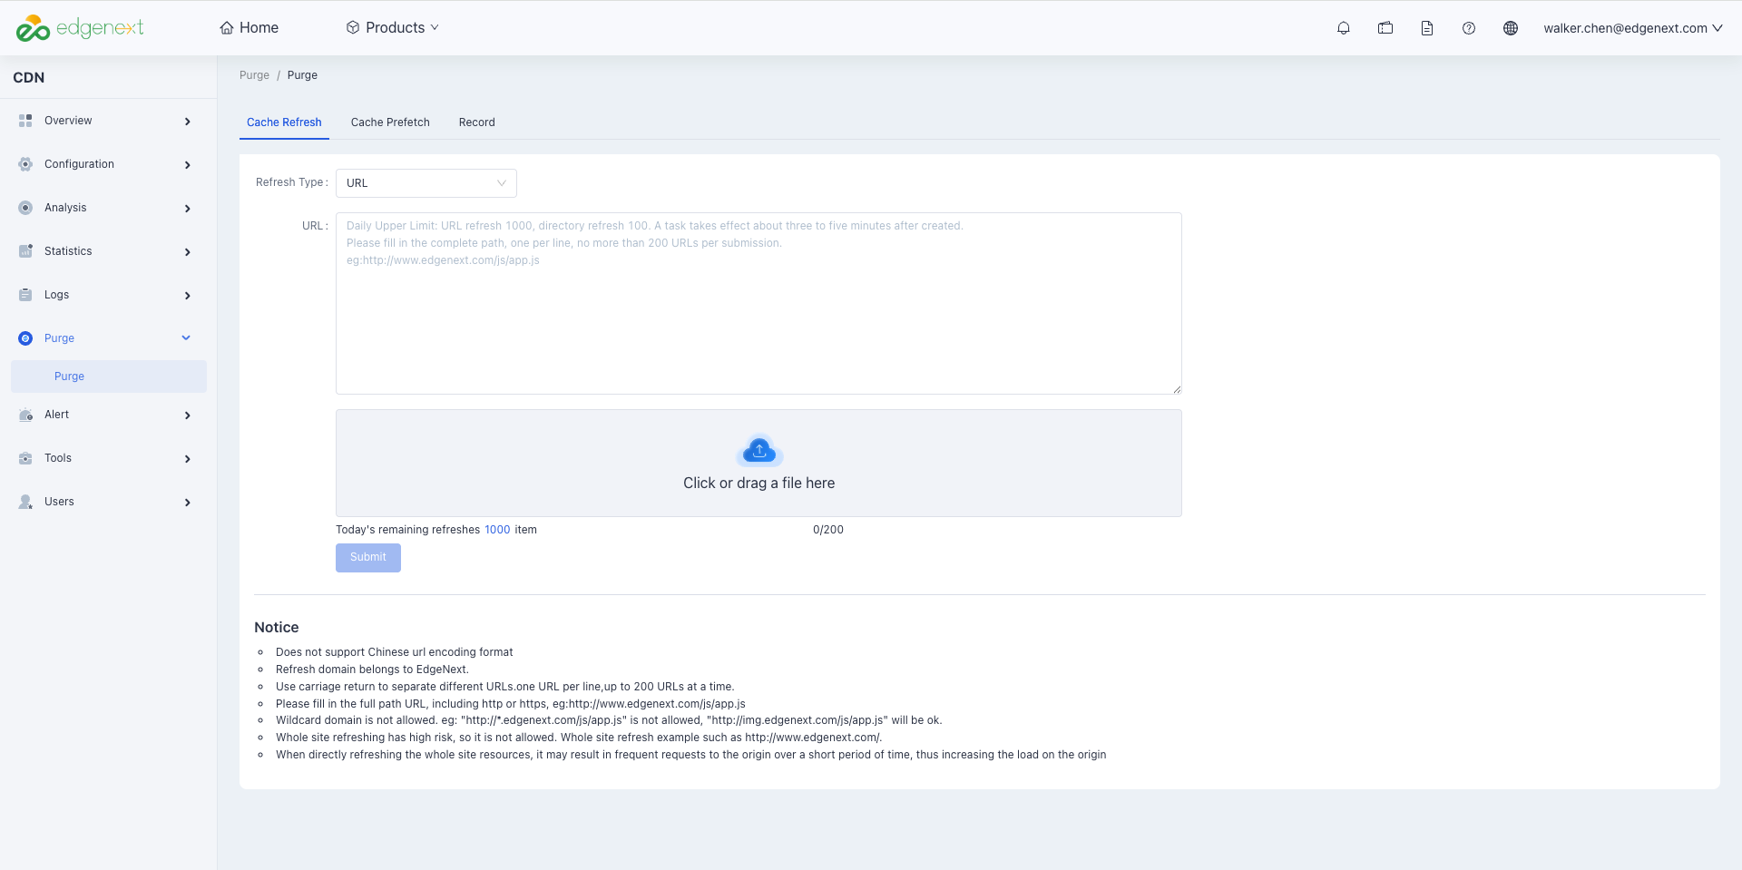Click the Home icon in the header
The width and height of the screenshot is (1742, 870).
pos(227,28)
